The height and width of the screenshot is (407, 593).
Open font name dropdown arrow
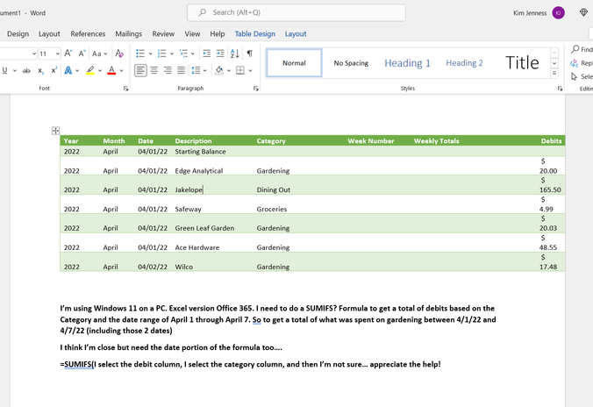pyautogui.click(x=34, y=54)
